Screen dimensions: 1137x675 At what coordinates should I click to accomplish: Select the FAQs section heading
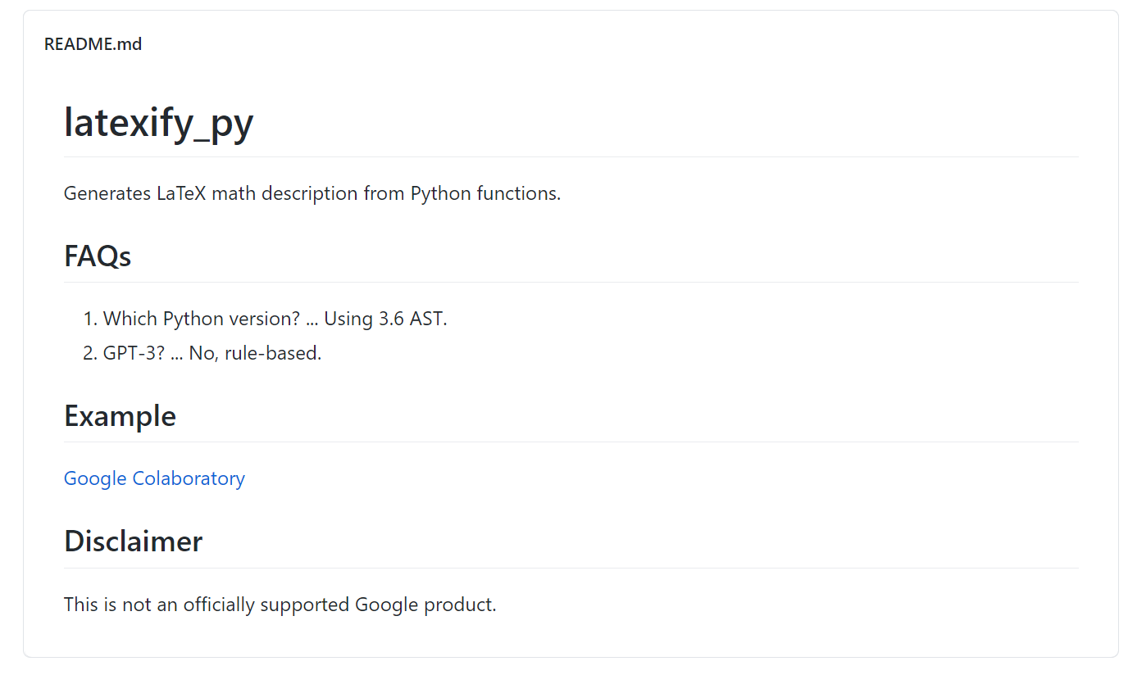pos(98,256)
